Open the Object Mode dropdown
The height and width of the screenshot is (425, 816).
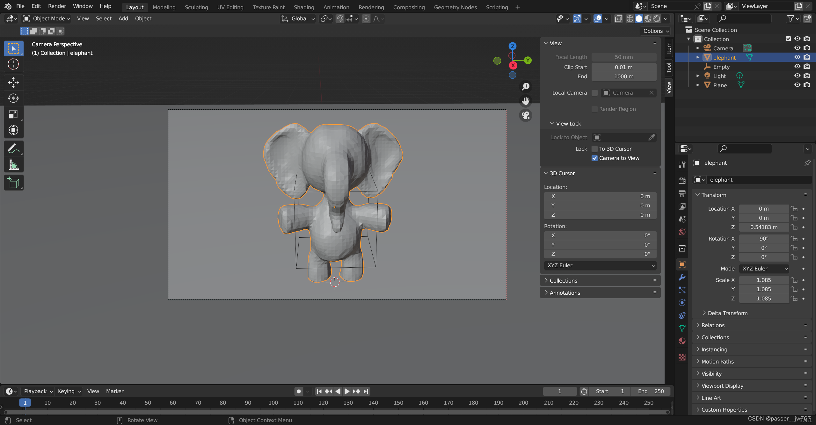[47, 18]
